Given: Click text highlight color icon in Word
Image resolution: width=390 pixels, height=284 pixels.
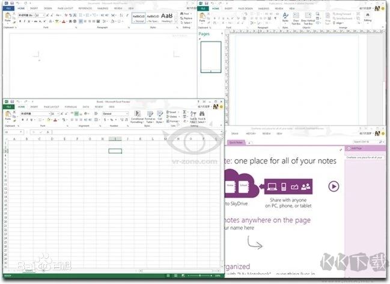Looking at the screenshot, I should (57, 22).
